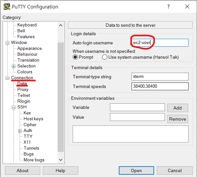
Task: Select the Data category
Action: click(22, 84)
